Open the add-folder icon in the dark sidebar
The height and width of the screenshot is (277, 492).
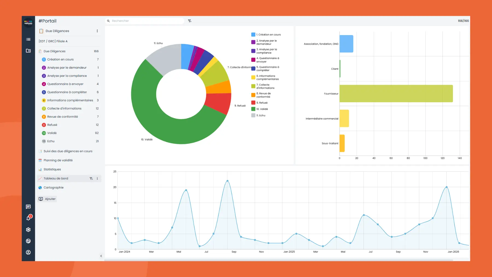pos(28,51)
